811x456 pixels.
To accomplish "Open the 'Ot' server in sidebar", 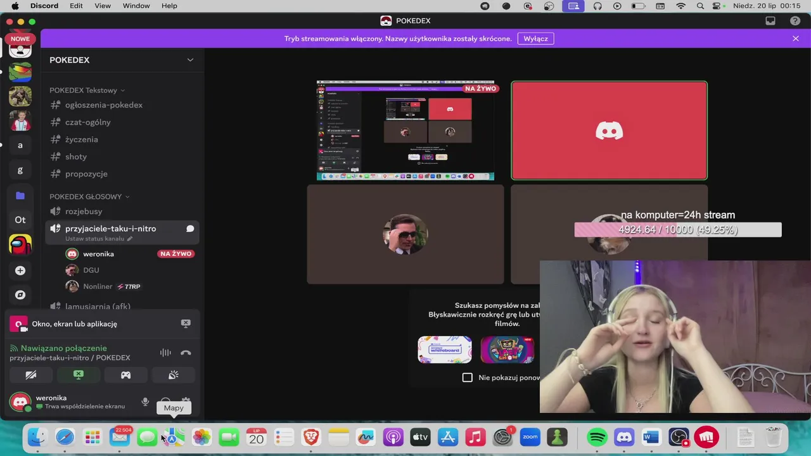I will (20, 220).
